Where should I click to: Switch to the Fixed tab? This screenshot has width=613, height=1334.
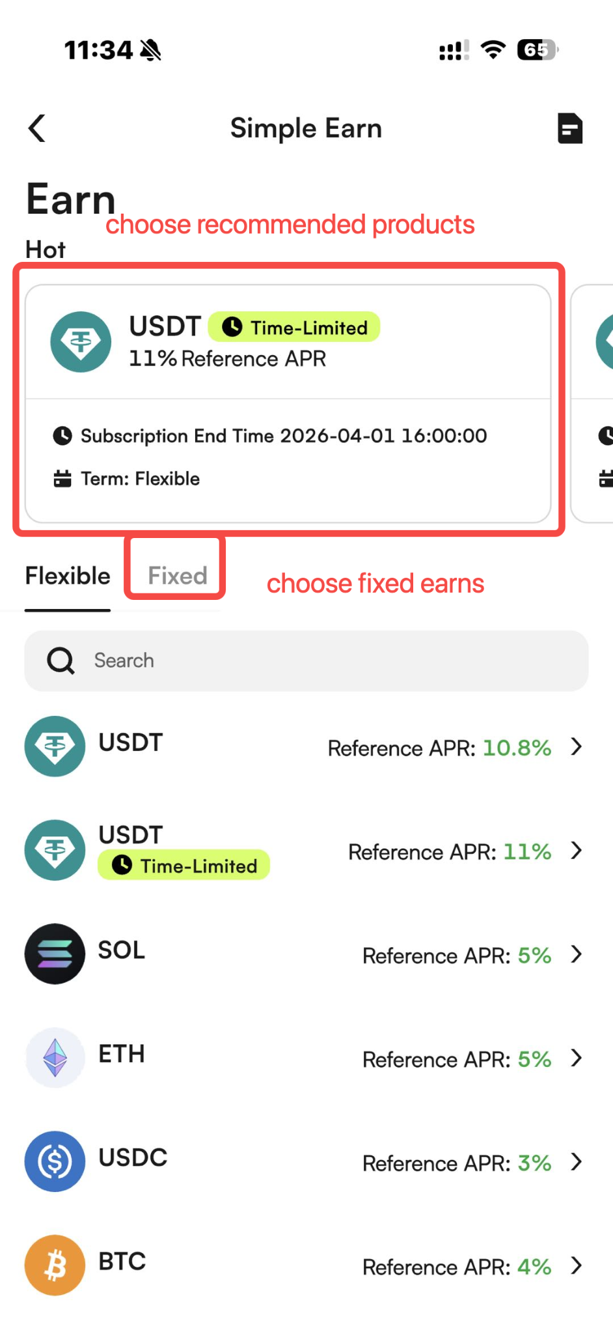[x=177, y=576]
